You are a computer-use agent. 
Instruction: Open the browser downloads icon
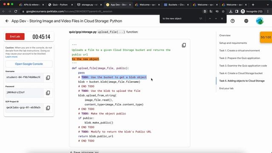pyautogui.click(x=230, y=11)
